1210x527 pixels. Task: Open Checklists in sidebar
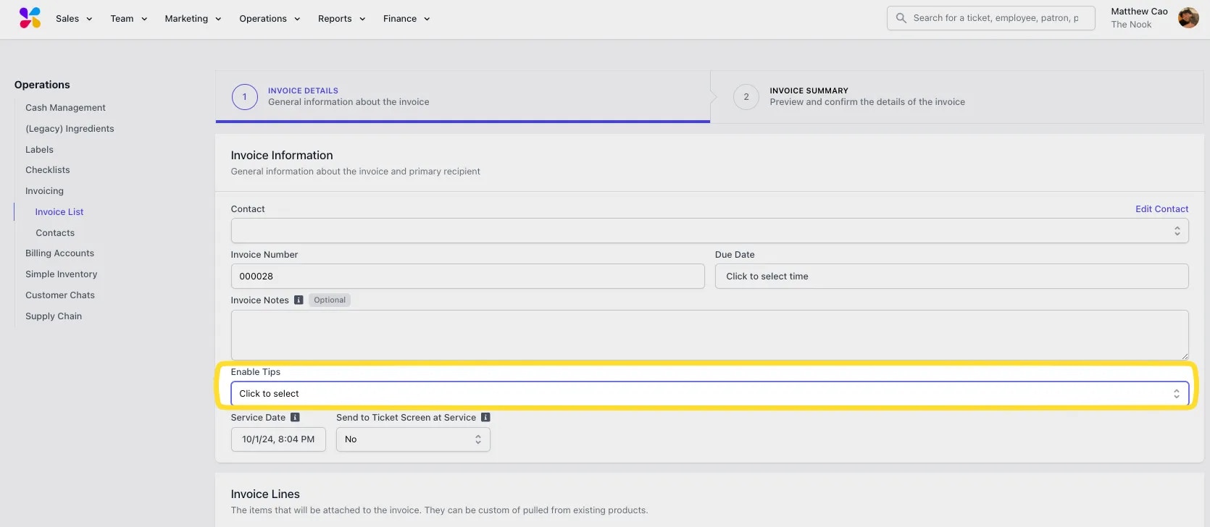click(x=48, y=170)
